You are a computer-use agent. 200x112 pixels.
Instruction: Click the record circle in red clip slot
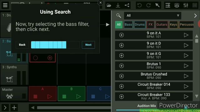[x=35, y=58]
